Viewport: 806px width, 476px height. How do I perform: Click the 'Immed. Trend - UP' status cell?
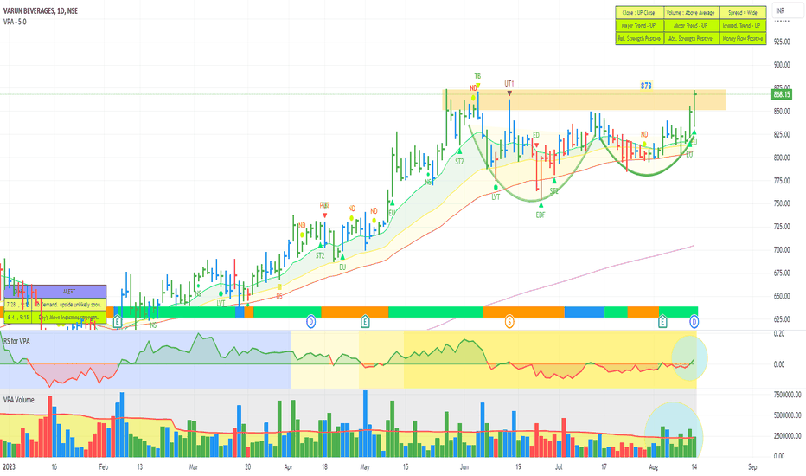pos(742,26)
